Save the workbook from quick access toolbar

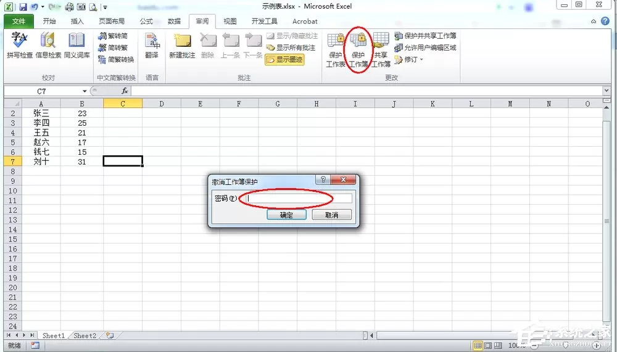click(23, 7)
